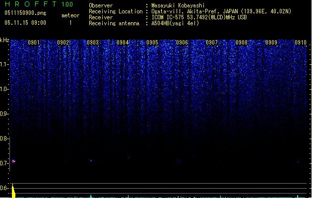Image resolution: width=312 pixels, height=198 pixels.
Task: Click the Receiving Location label
Action: click(x=116, y=11)
